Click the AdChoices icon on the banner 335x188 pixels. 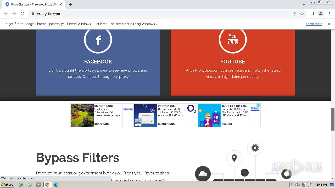pos(258,105)
